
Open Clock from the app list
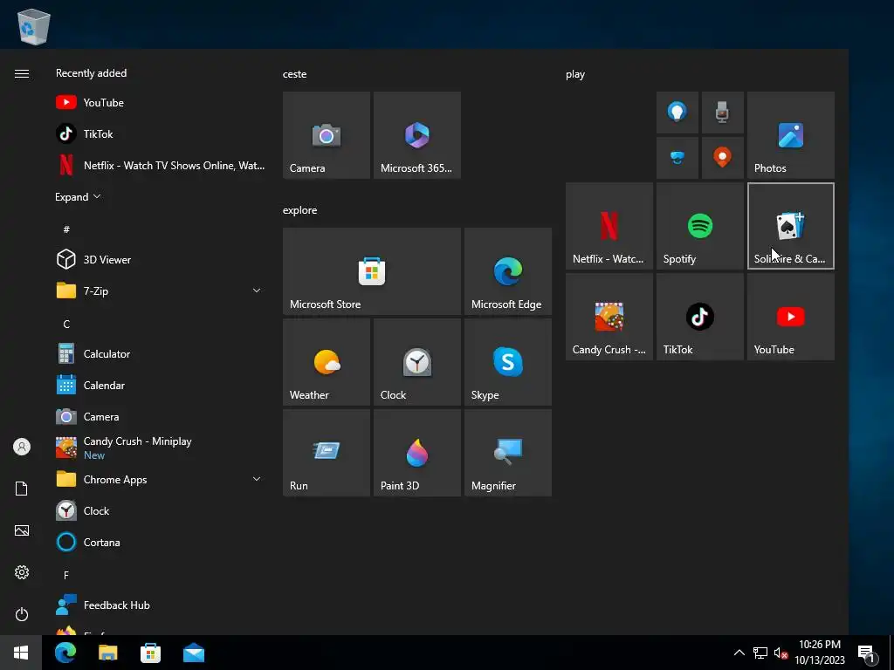[x=162, y=511]
